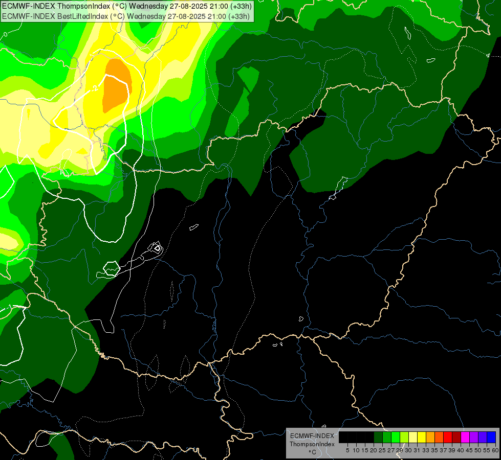Viewport: 501px width, 460px height.
Task: Click the legend tick value '35'
Action: [x=434, y=450]
